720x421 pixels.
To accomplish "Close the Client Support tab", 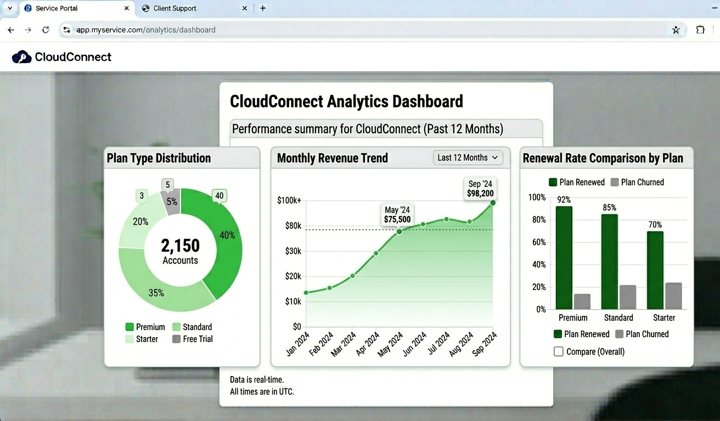I will tap(245, 8).
